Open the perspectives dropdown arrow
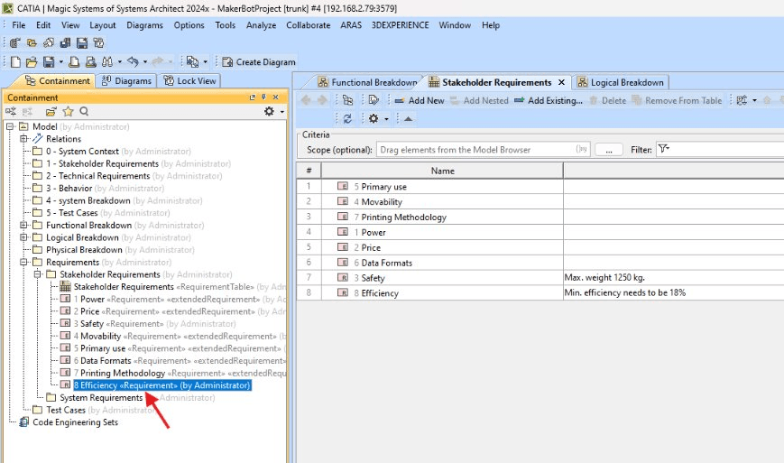784x463 pixels. [x=206, y=62]
